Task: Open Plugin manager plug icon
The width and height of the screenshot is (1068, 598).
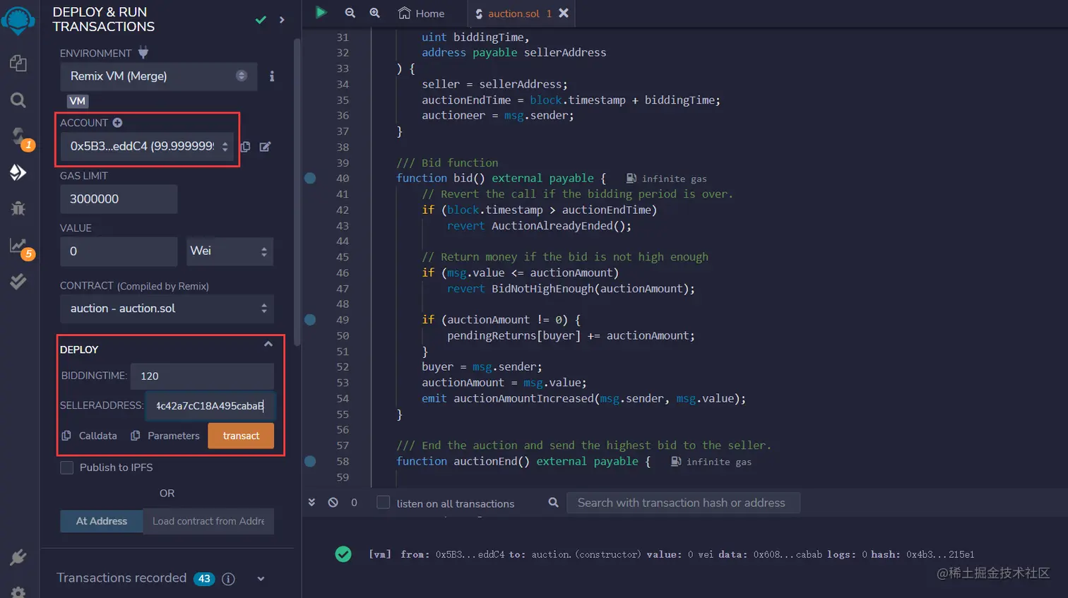Action: [x=18, y=558]
